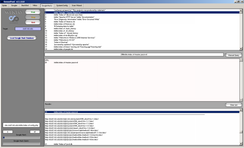Click the Wikto SensePost logo
244x148 pixels.
pyautogui.click(x=13, y=17)
